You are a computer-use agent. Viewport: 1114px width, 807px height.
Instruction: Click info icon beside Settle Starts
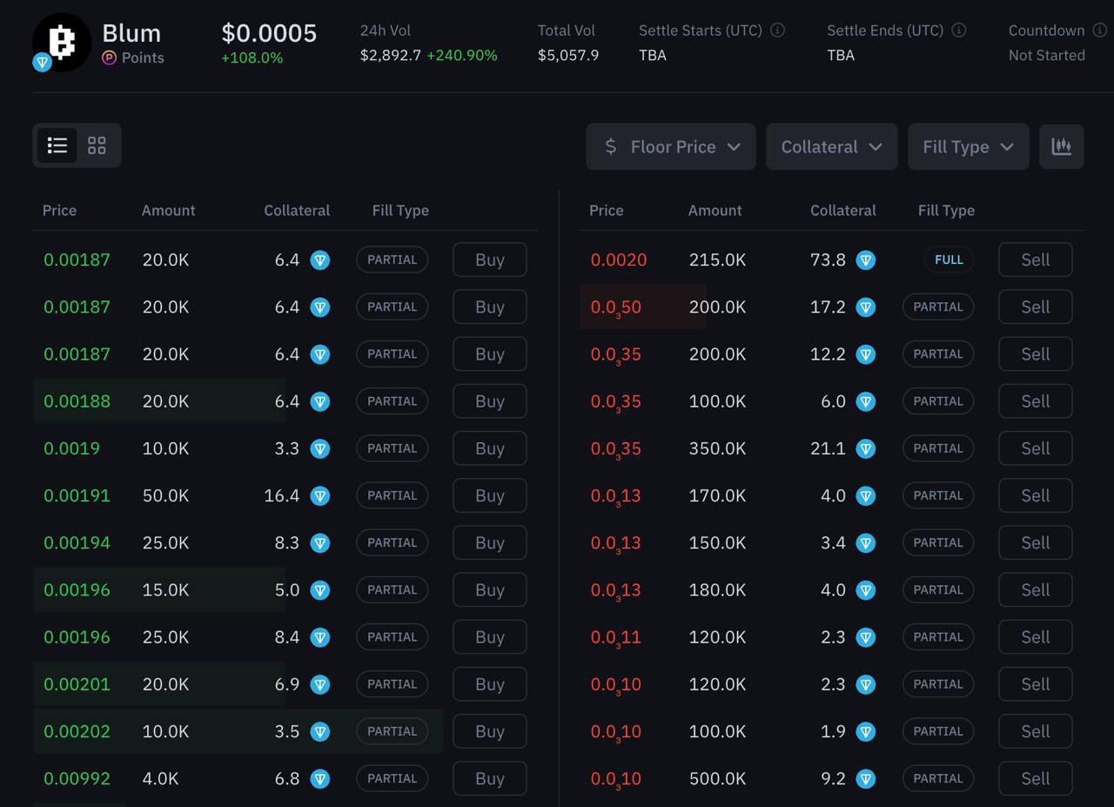pos(777,30)
